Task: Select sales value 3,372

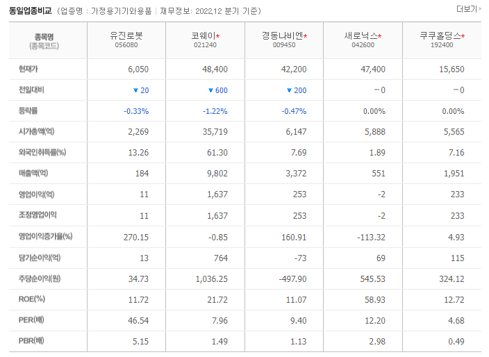Action: click(x=297, y=174)
